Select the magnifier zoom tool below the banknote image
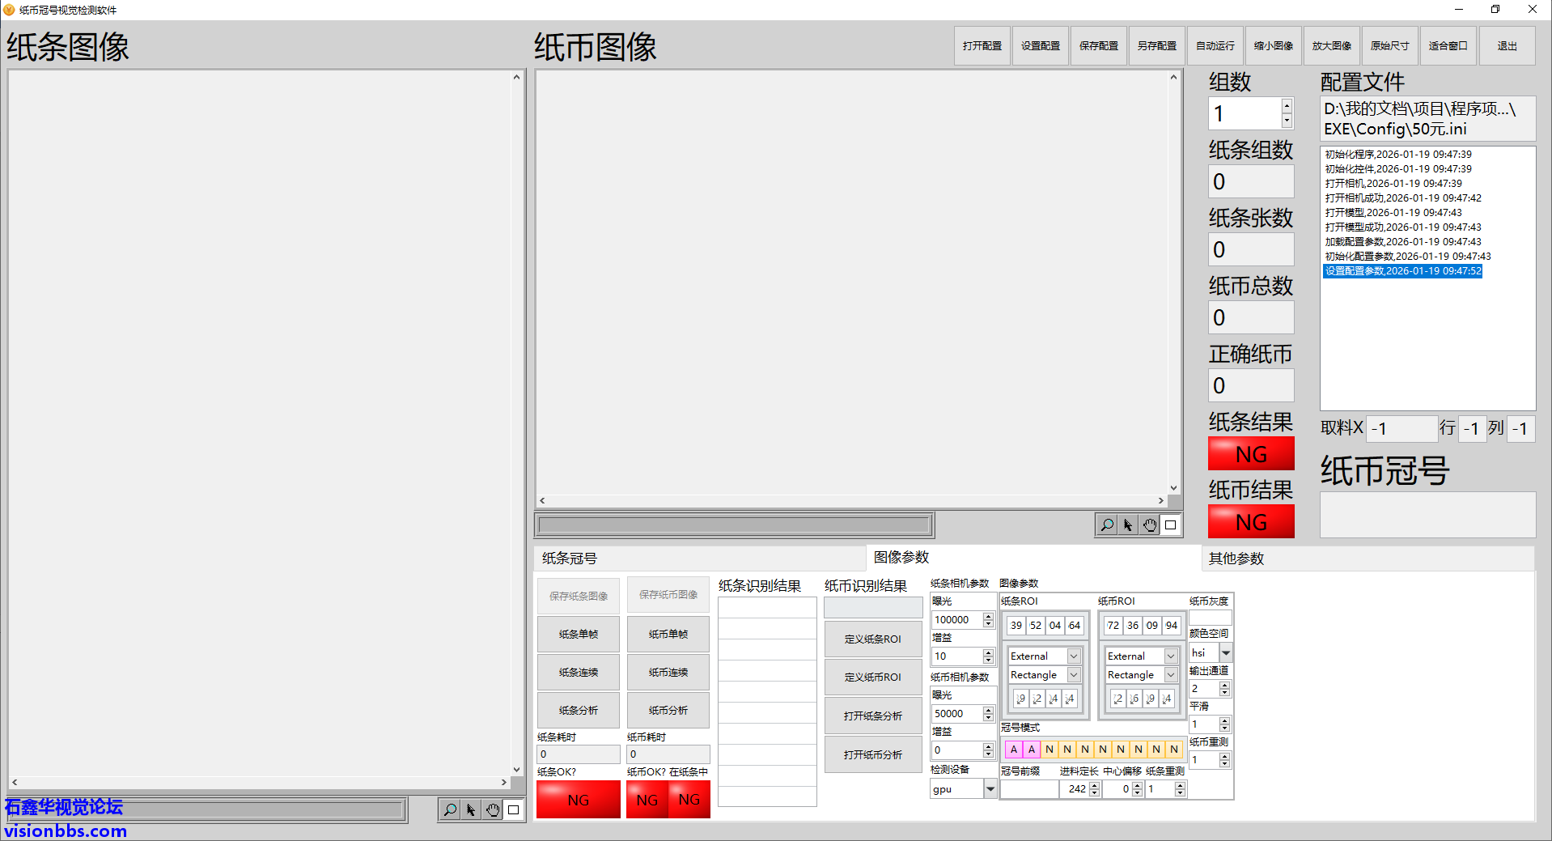This screenshot has width=1552, height=841. 1107,525
